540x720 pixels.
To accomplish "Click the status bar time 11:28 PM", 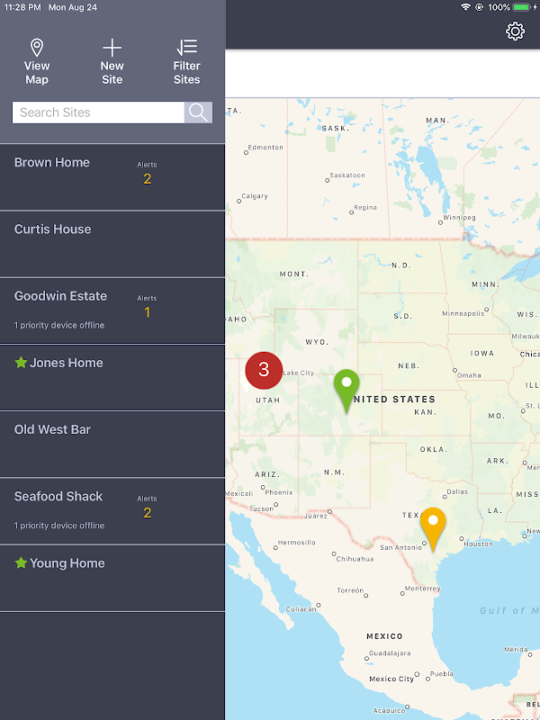I will pos(22,7).
